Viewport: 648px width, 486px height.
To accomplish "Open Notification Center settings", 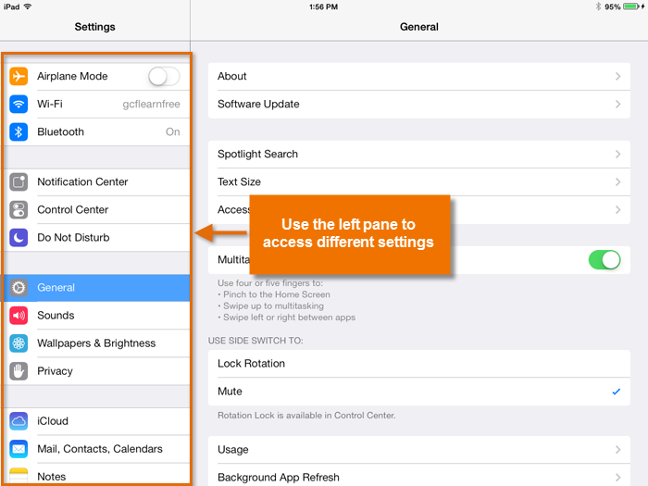I will coord(97,181).
